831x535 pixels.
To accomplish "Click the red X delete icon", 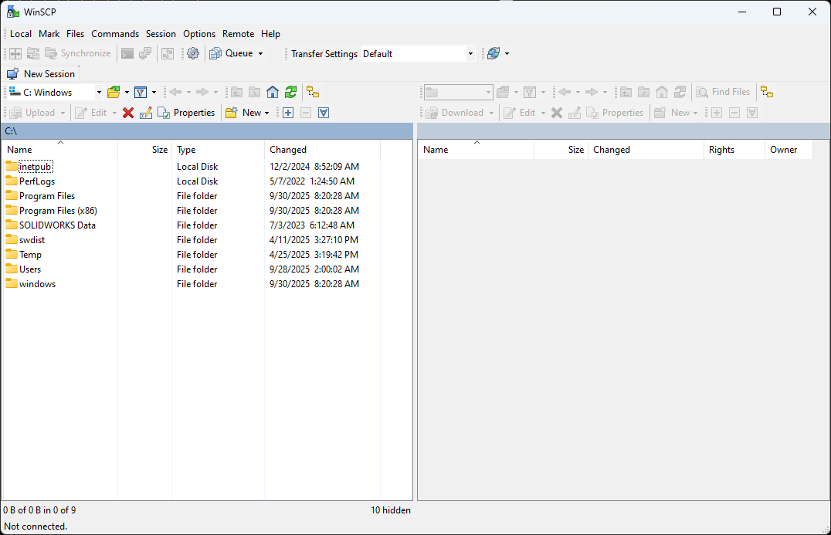I will coord(128,113).
